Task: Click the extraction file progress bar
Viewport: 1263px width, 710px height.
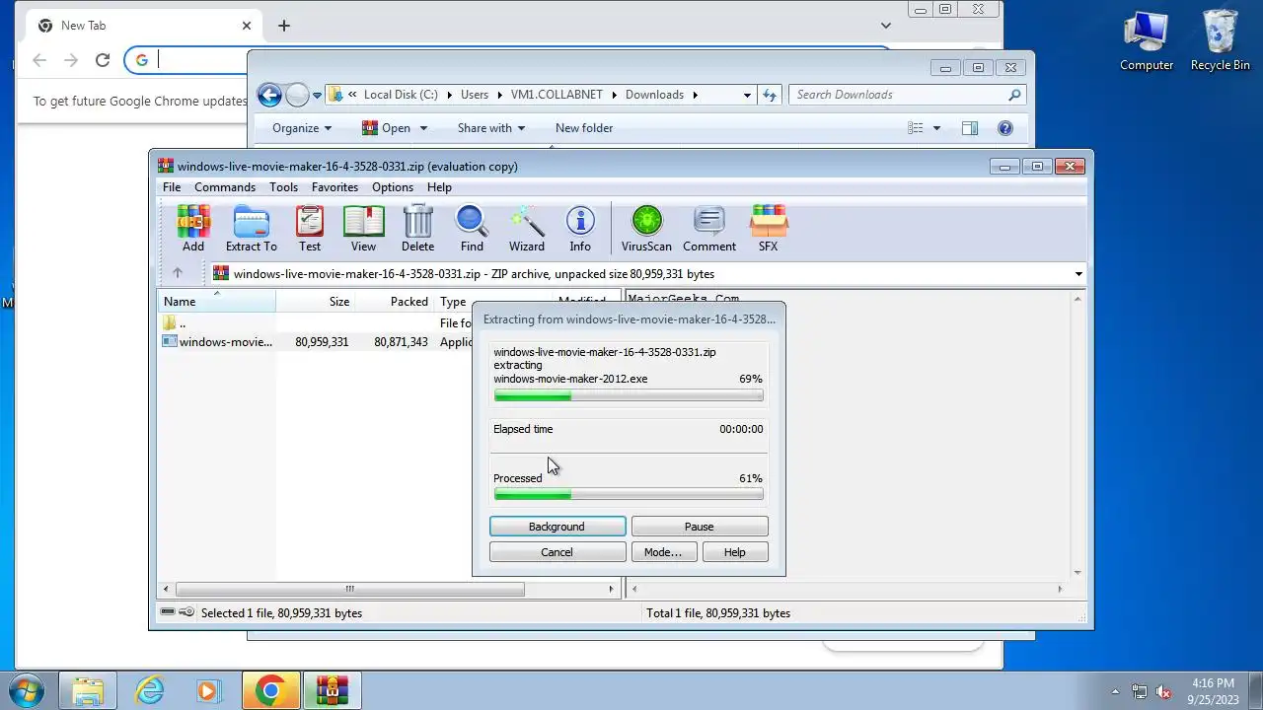Action: 629,395
